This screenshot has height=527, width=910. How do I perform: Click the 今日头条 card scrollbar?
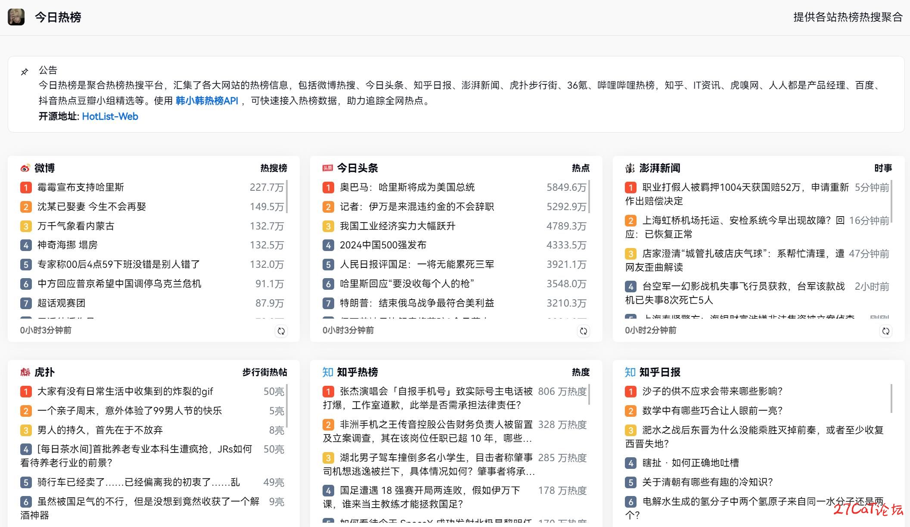click(x=589, y=197)
